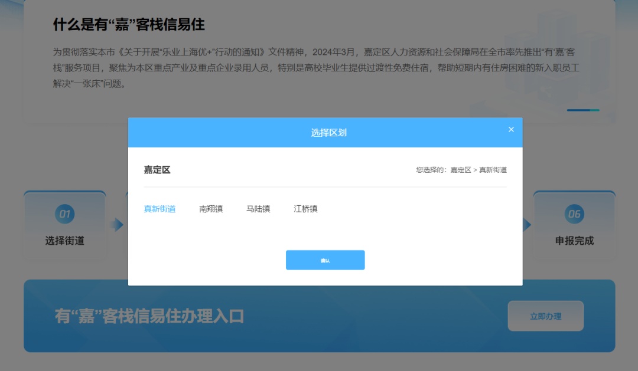Click the 立即办理 button
The image size is (638, 371).
545,316
